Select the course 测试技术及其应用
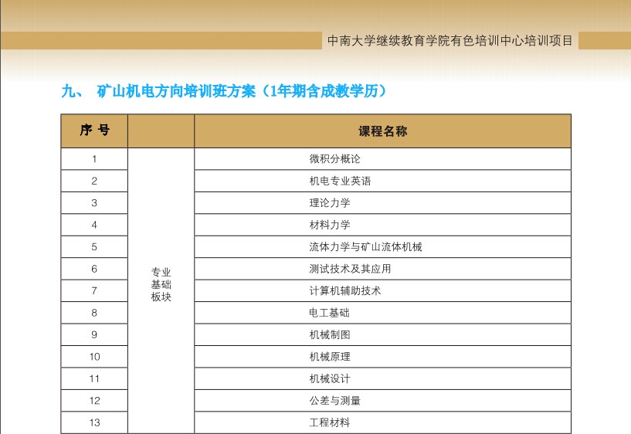Viewport: 631px width, 434px height. tap(350, 269)
